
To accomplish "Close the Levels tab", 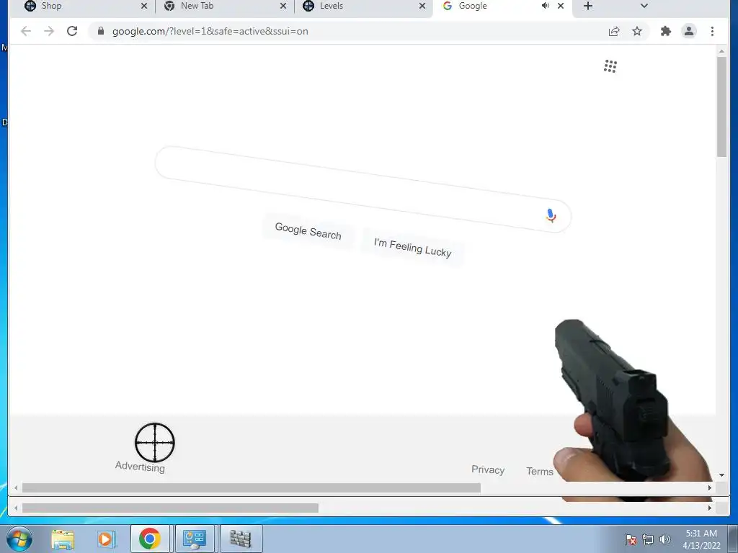I will (x=422, y=6).
